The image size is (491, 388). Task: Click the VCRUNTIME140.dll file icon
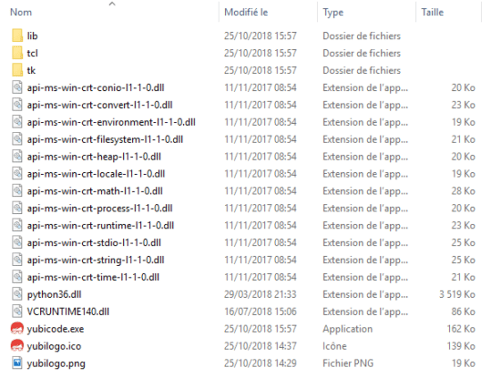[x=17, y=311]
